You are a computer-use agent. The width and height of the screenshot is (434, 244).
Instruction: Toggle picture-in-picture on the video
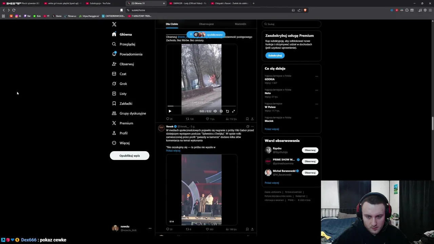[x=227, y=111]
